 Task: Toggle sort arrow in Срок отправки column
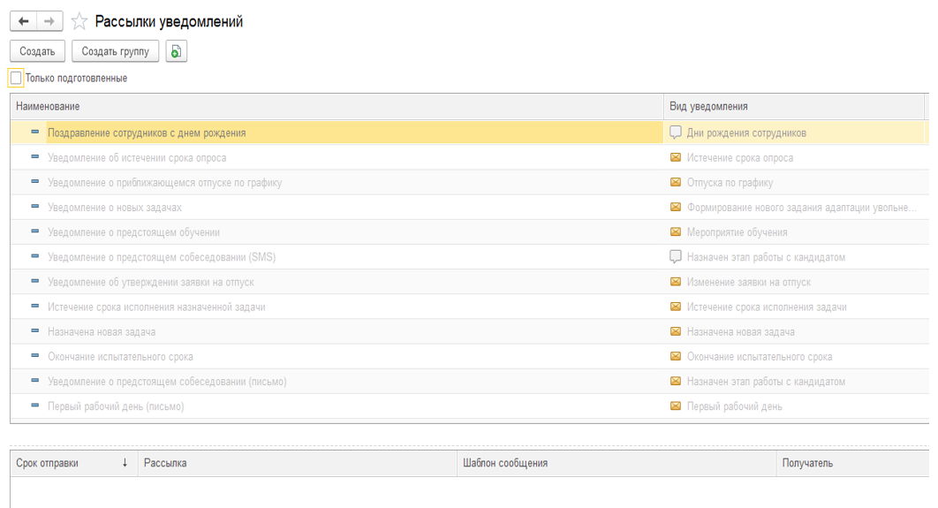tap(125, 463)
